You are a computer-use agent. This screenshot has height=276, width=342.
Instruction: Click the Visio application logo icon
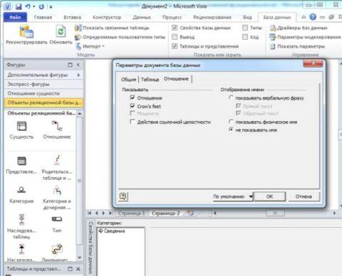click(x=7, y=6)
